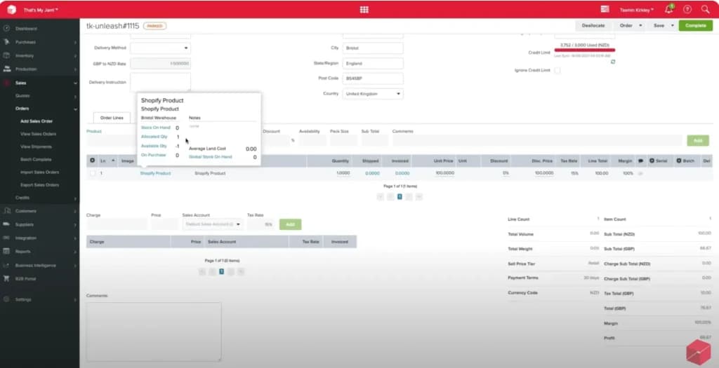Screen dimensions: 719x368
Task: Open That's My Jam company dropdown
Action: (x=41, y=10)
